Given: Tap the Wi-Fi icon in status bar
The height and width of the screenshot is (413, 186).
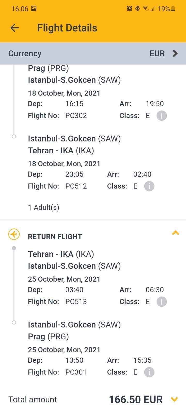Looking at the screenshot, I should point(146,9).
